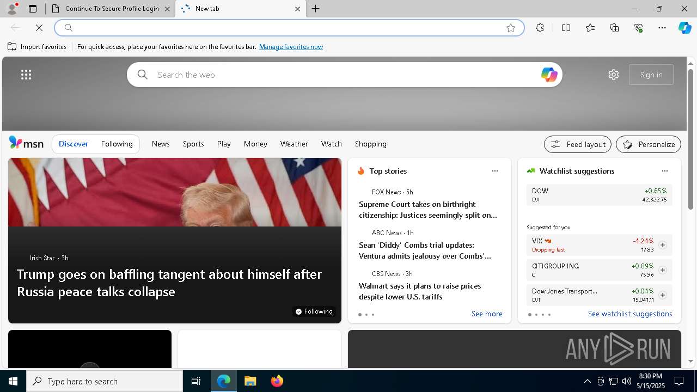Viewport: 697px width, 392px height.
Task: Open the News tab
Action: (x=161, y=144)
